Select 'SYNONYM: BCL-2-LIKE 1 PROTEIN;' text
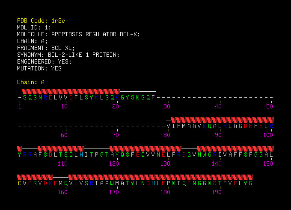This screenshot has width=291, height=210. coord(68,55)
